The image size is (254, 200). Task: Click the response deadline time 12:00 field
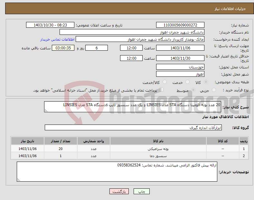(x=131, y=48)
